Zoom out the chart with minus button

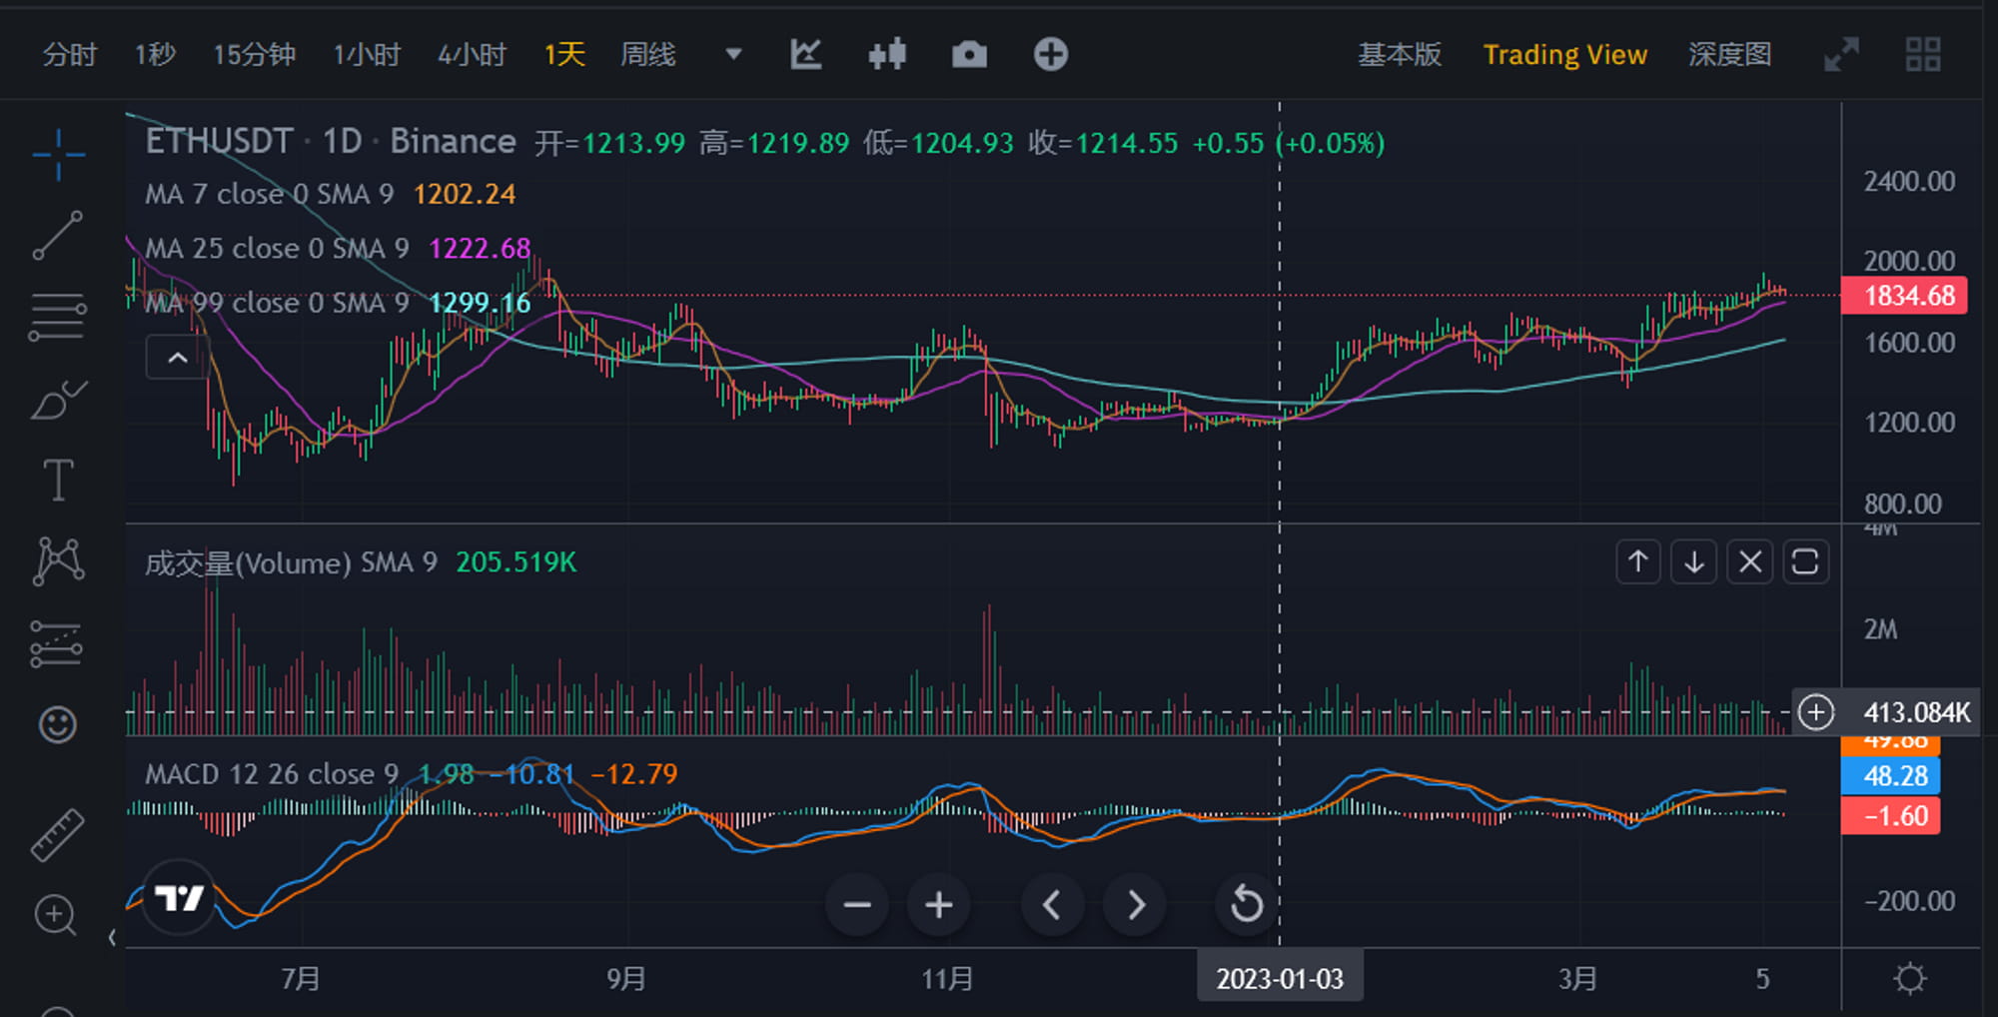tap(857, 905)
